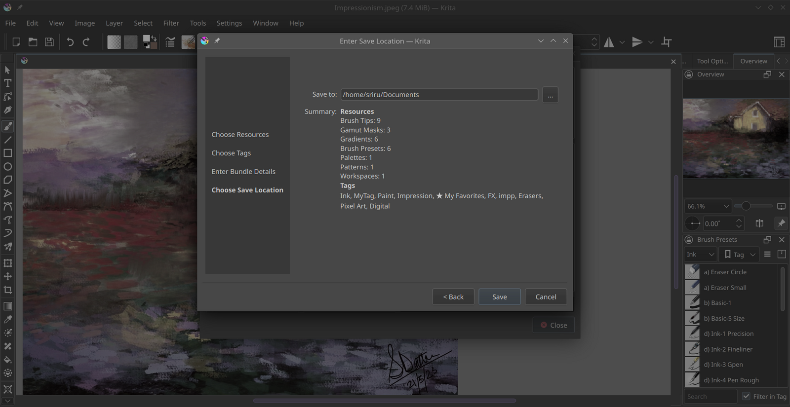
Task: Click the Open file folder icon
Action: [x=33, y=42]
